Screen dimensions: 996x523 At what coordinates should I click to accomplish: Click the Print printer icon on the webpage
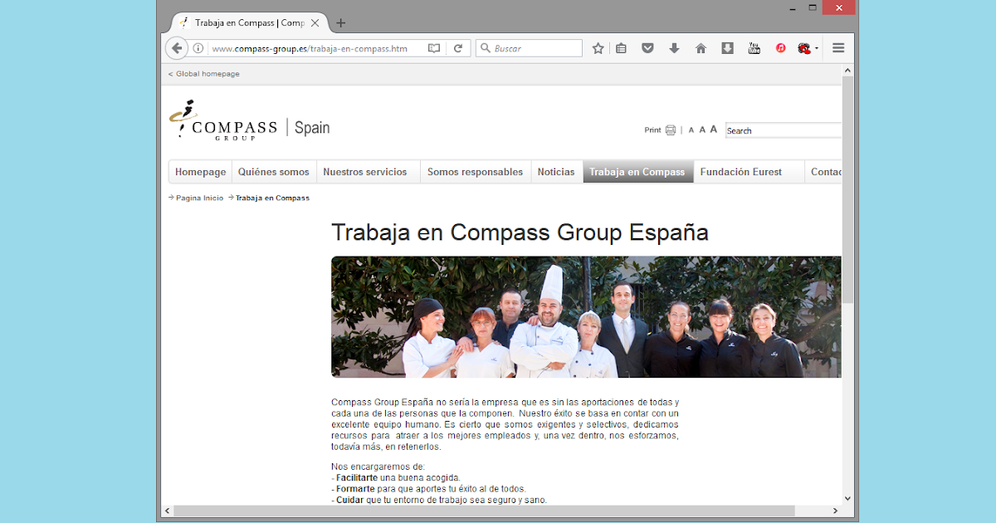[x=669, y=130]
